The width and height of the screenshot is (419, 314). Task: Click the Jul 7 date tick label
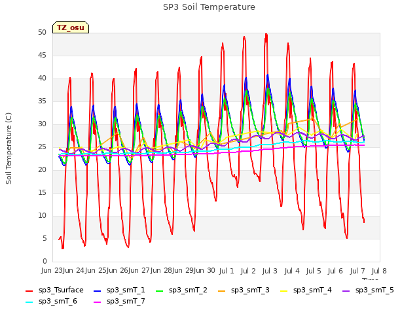[357, 271]
